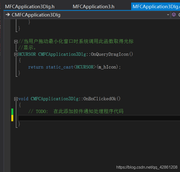Click on OnQueryDragIcon function name
The height and width of the screenshot is (172, 180).
click(110, 54)
